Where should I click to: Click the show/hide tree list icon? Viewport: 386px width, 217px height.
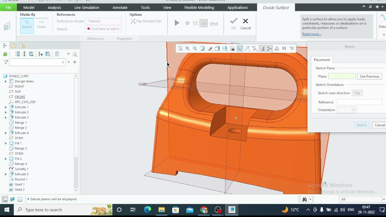tap(57, 54)
